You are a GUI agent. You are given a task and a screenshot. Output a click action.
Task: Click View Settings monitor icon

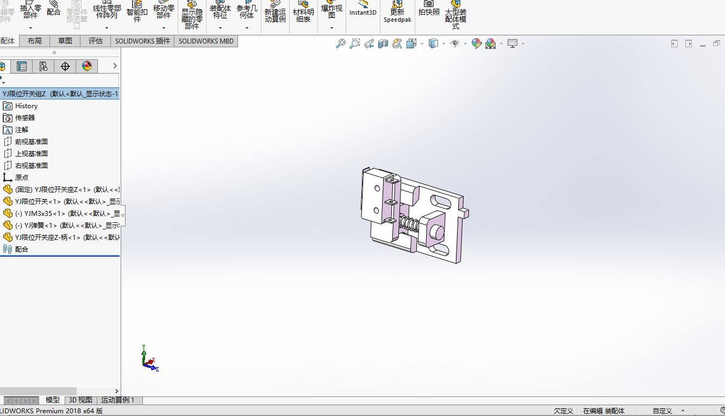[x=512, y=44]
